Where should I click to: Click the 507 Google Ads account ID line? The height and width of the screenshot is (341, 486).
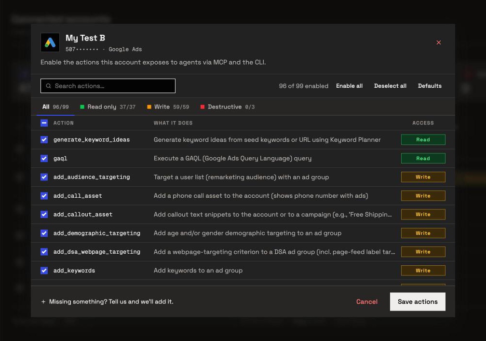tap(104, 49)
